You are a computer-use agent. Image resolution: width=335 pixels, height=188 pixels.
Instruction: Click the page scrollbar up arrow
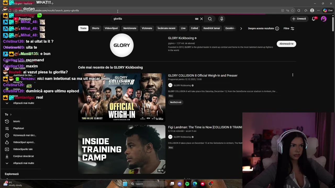pos(333,16)
